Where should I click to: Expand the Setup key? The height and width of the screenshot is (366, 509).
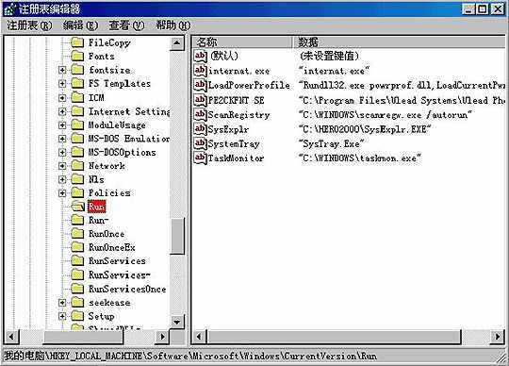coord(62,316)
